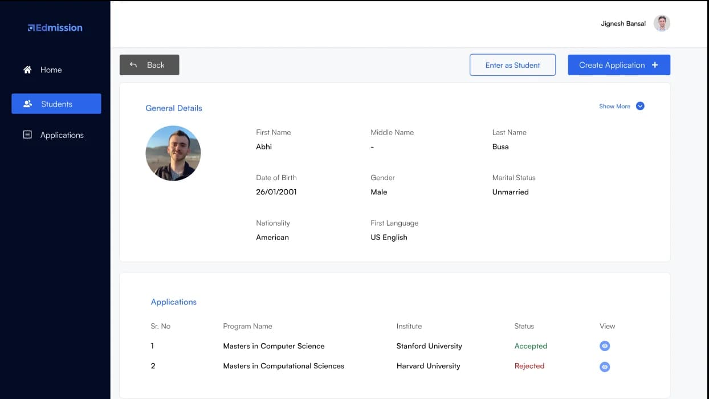Click the first language US English

tap(389, 237)
